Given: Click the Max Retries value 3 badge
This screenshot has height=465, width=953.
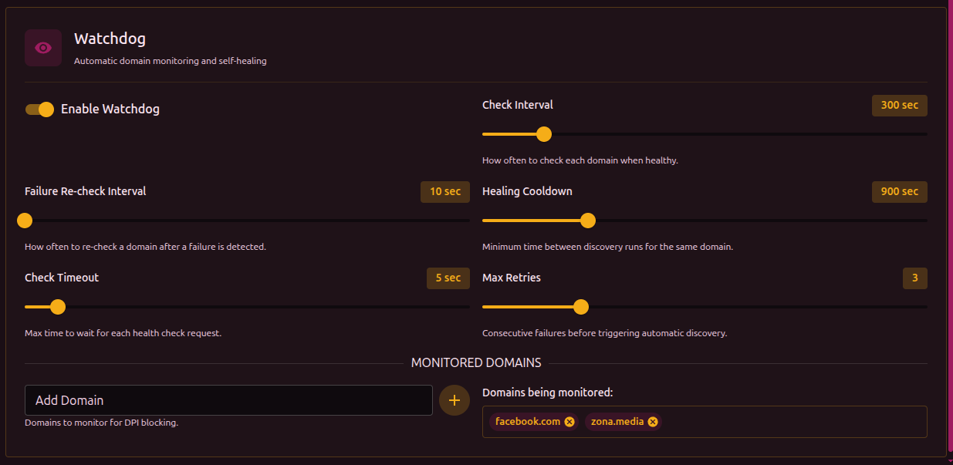Looking at the screenshot, I should 914,278.
